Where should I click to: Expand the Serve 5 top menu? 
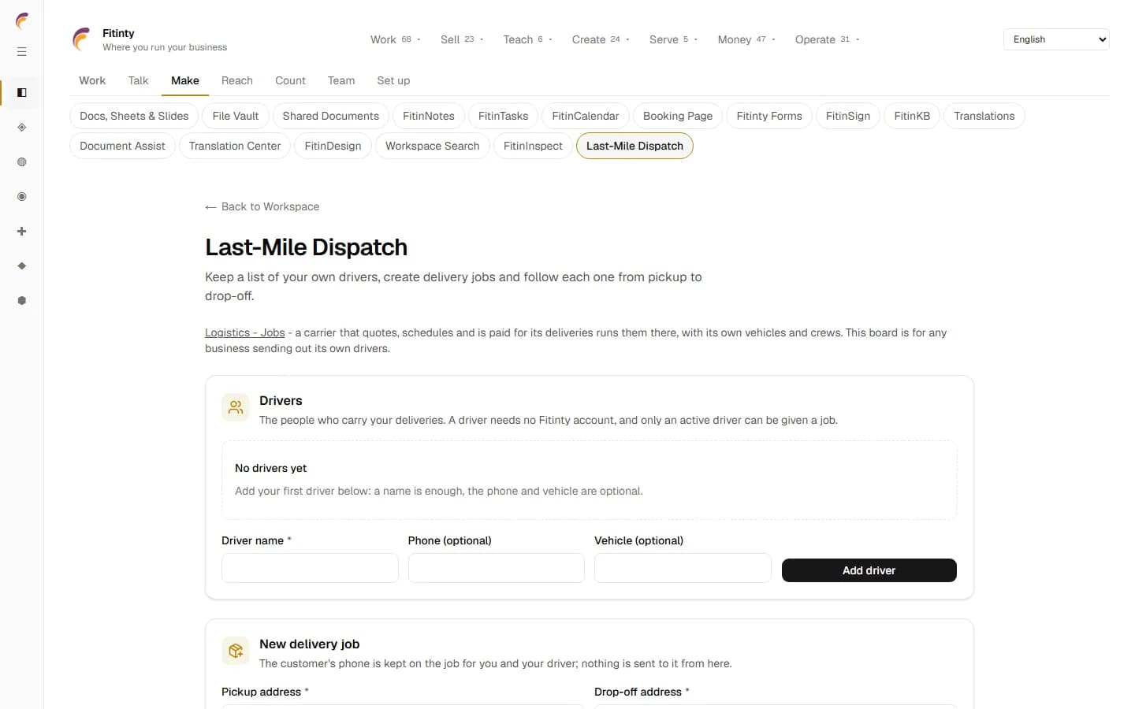pyautogui.click(x=673, y=39)
